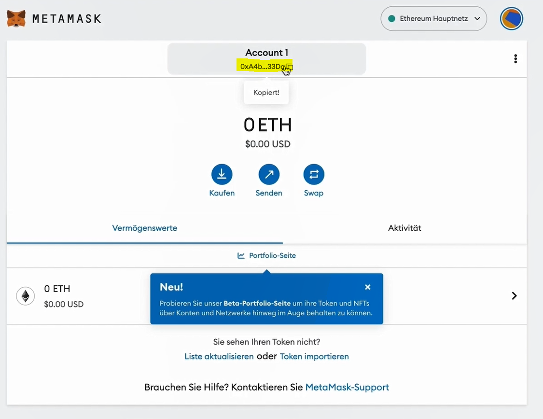Open the Portfolio-Seite link

point(272,255)
